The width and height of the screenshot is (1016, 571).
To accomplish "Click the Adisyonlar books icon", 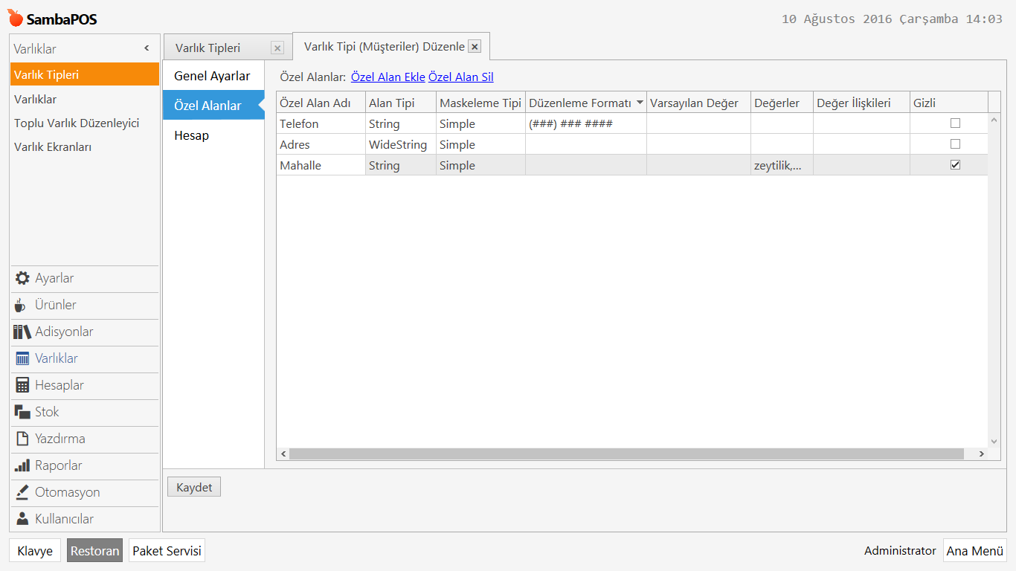I will (x=22, y=332).
